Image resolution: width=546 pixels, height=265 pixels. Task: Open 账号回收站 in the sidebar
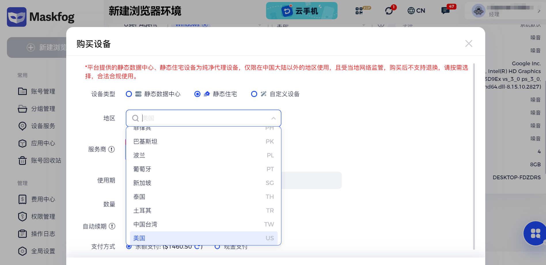(x=40, y=161)
